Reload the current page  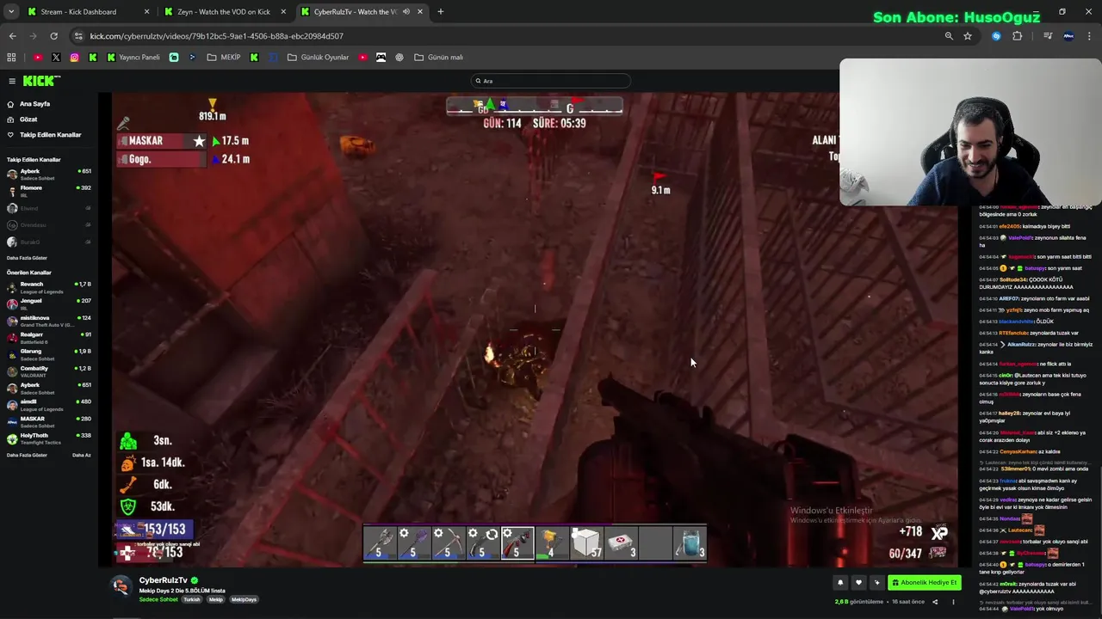point(53,36)
